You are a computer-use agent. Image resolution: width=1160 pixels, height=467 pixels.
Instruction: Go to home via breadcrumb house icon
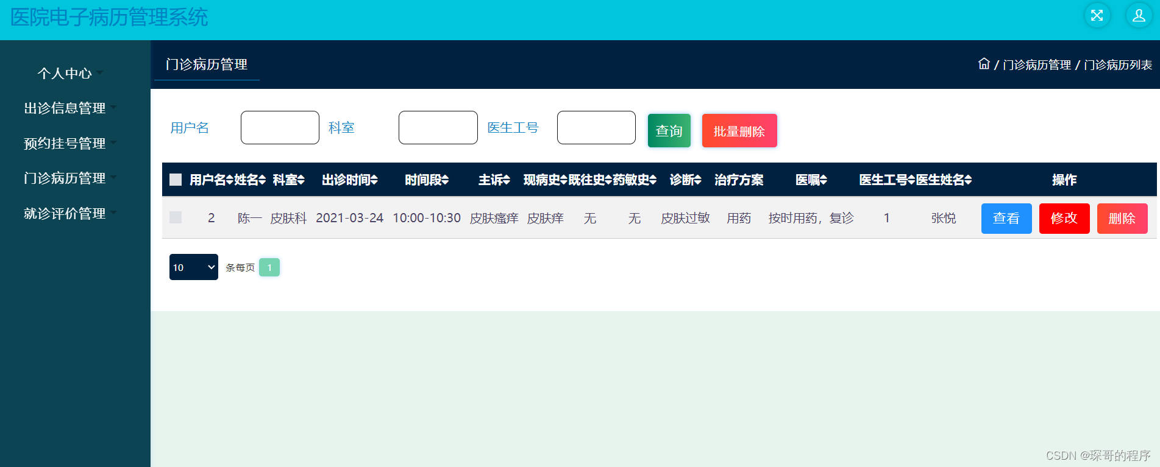(x=984, y=64)
